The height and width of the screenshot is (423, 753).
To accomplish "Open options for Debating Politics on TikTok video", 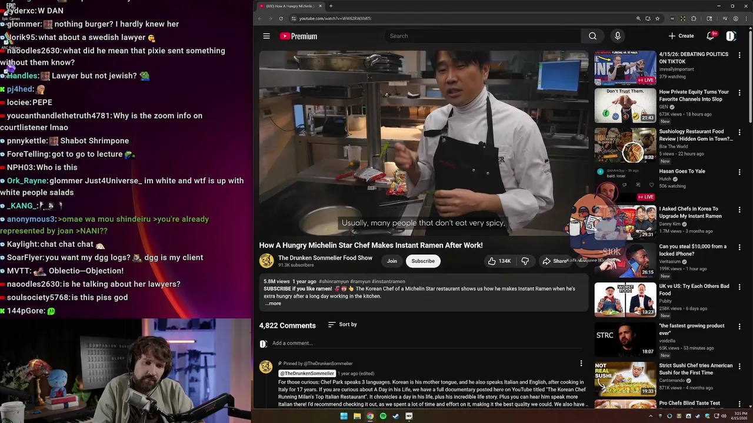I will click(x=739, y=55).
